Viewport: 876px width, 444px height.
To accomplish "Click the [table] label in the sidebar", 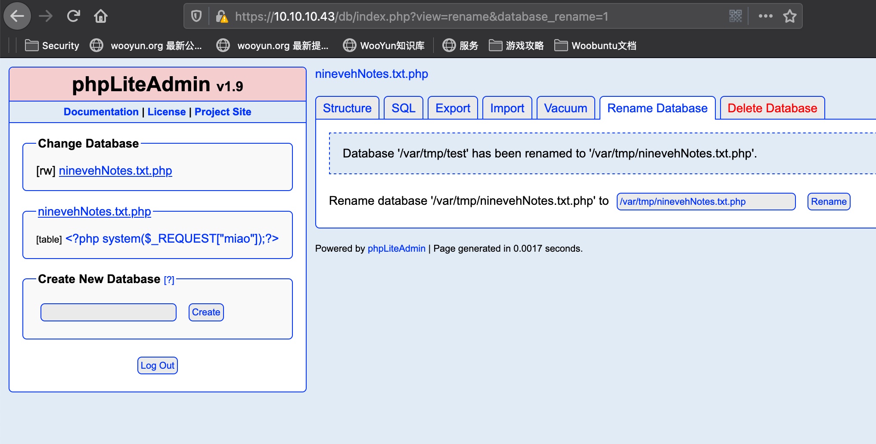I will pos(49,240).
